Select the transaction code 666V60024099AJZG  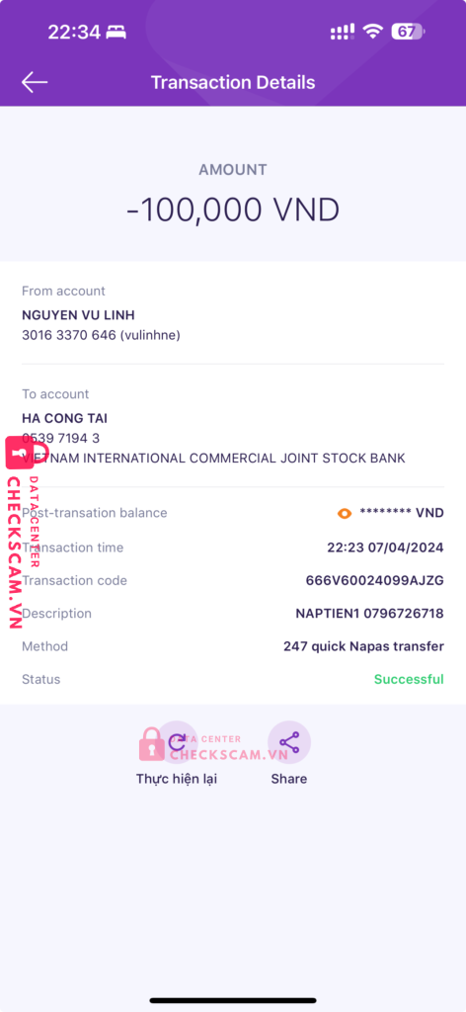tap(374, 581)
